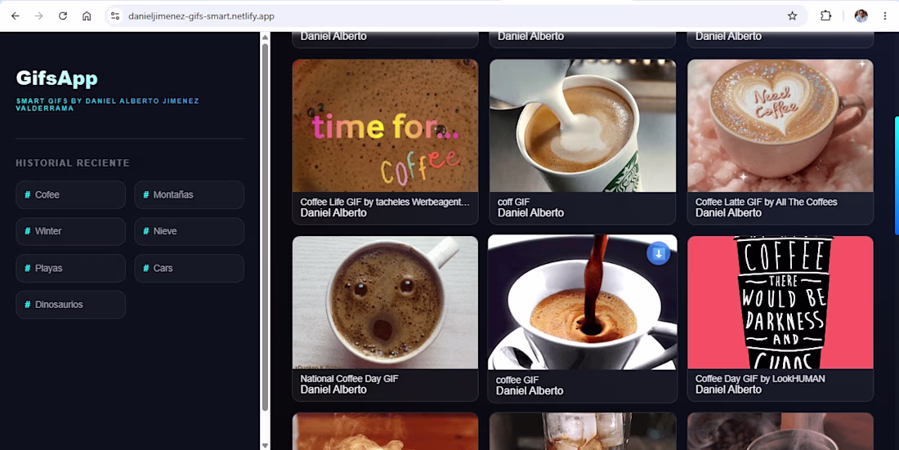Viewport: 899px width, 450px height.
Task: Open the surprised face coffee GIF
Action: pos(385,303)
